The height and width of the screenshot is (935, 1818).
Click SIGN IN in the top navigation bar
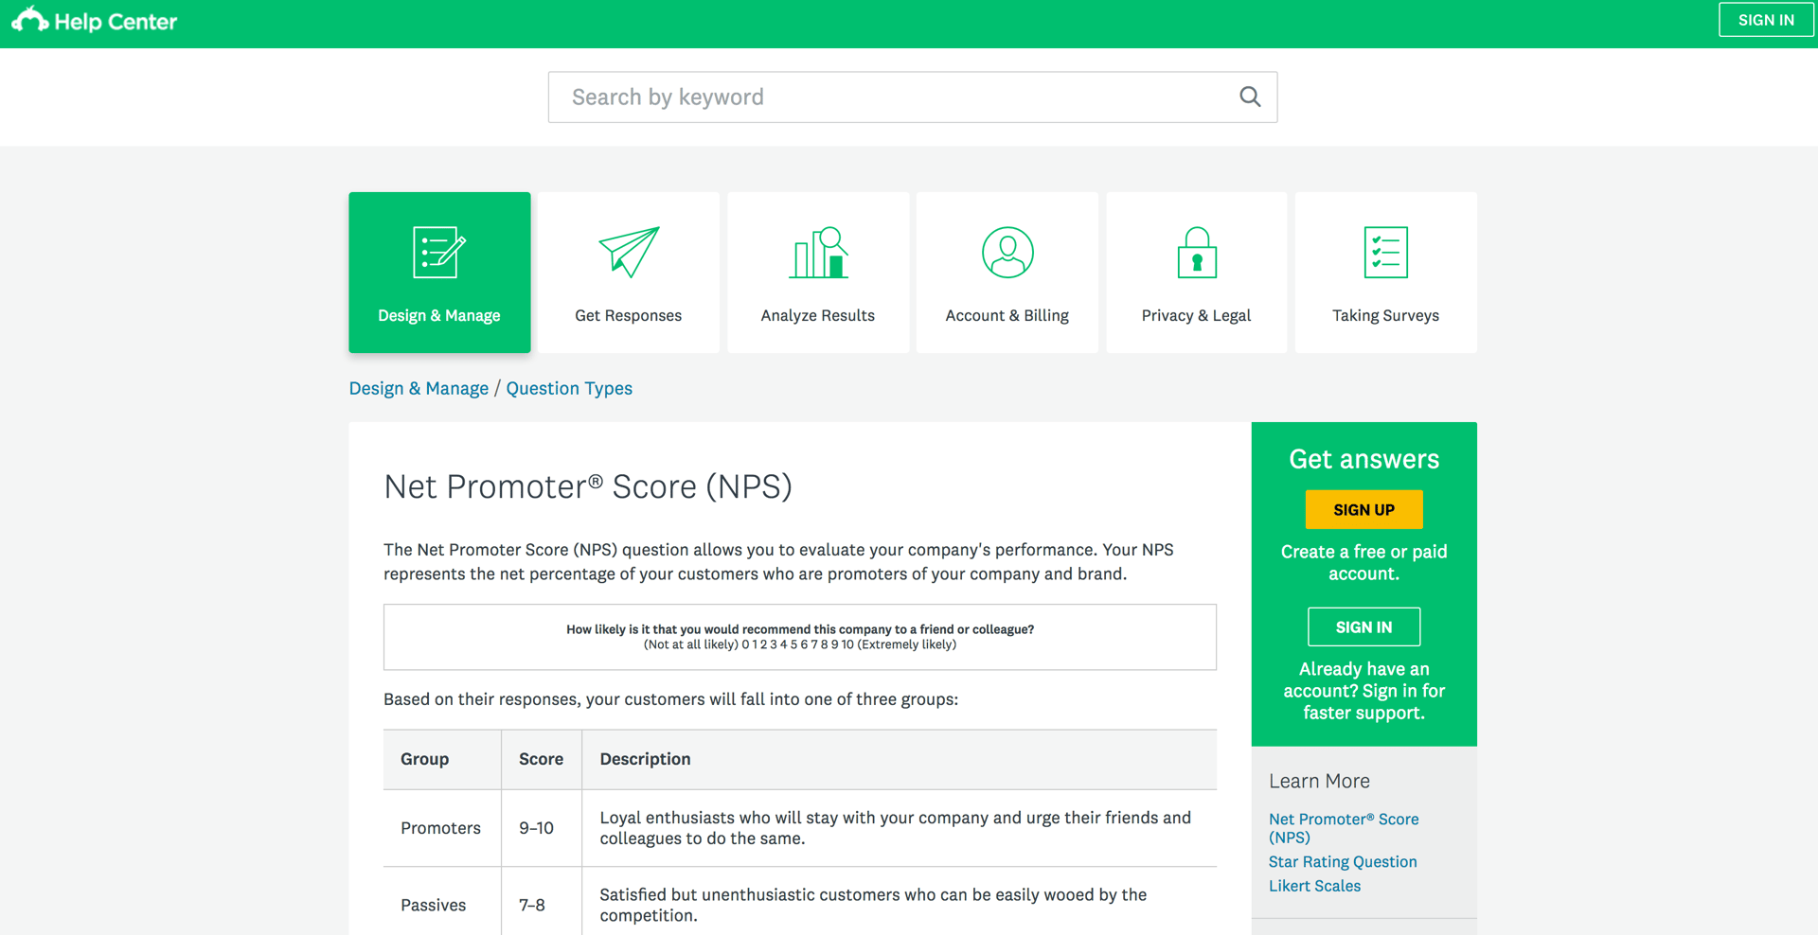[1765, 19]
